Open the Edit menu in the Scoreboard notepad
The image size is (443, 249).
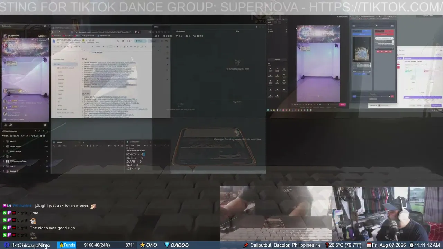tap(133, 145)
